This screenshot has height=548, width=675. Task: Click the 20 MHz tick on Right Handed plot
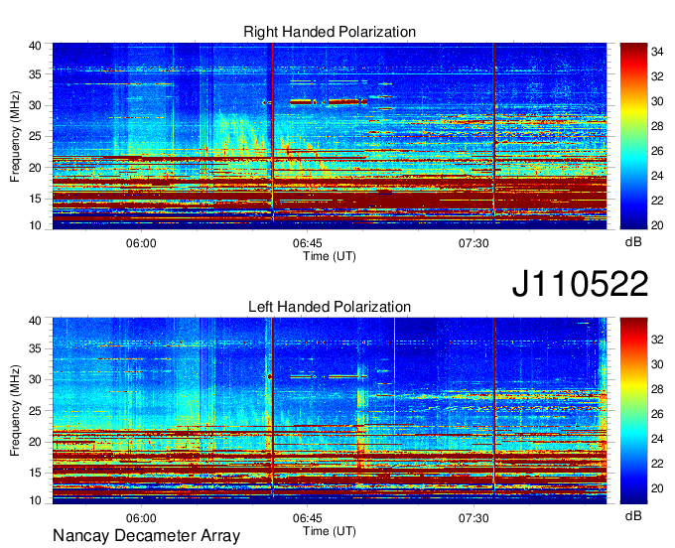coord(35,168)
